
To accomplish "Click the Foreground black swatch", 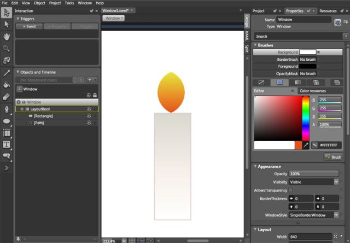I will tap(307, 66).
